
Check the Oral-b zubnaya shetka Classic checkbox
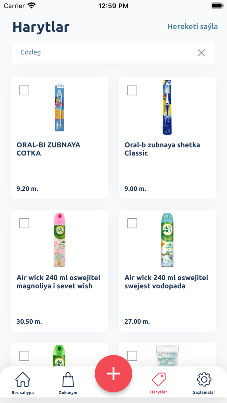coord(132,90)
